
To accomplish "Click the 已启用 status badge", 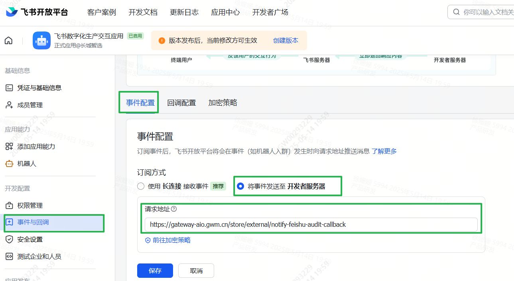I will pos(135,36).
